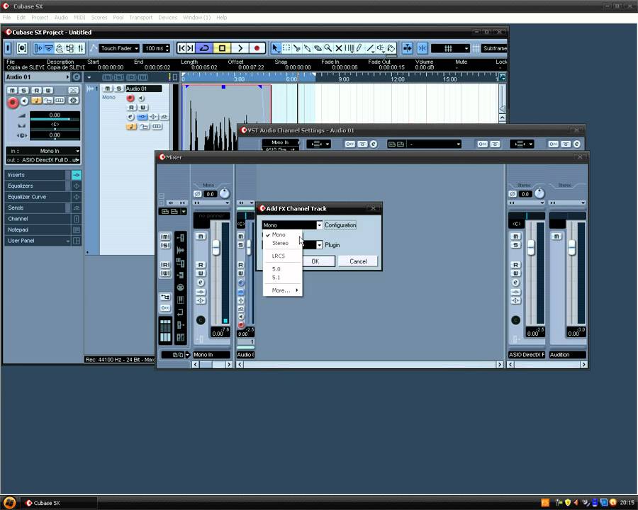Solo Audio 01 in track list
The width and height of the screenshot is (638, 510).
coord(119,89)
